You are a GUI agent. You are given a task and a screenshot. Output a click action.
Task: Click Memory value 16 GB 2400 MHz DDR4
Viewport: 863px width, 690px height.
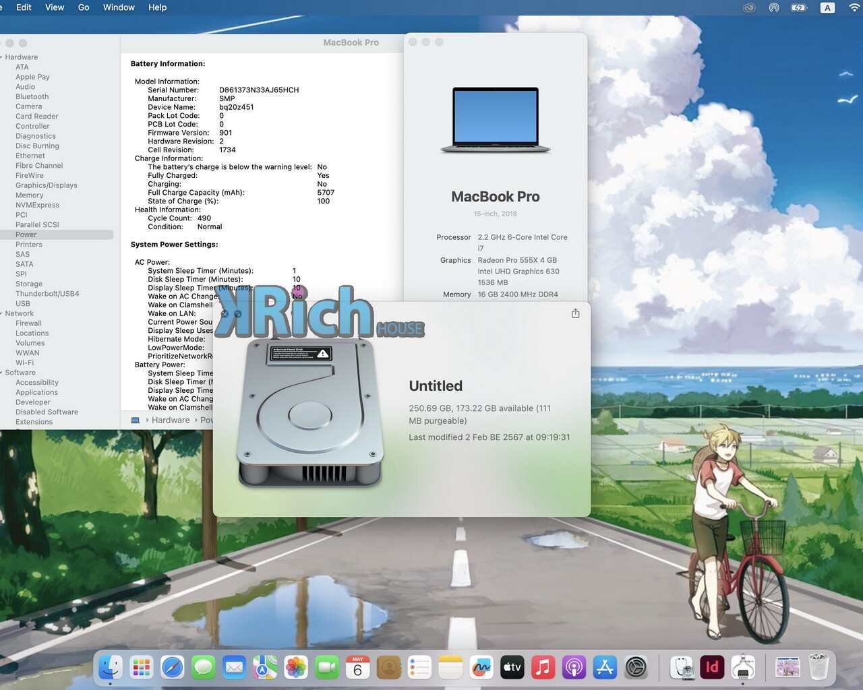(518, 294)
